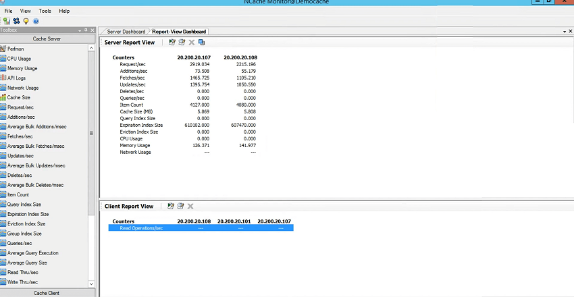
Task: Expand the Cache Client toolbox section
Action: coord(47,294)
